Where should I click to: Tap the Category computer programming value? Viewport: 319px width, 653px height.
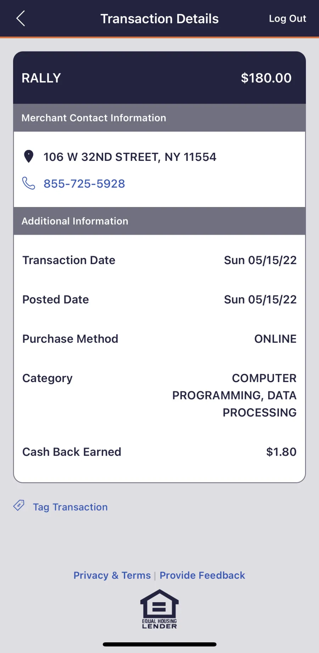pyautogui.click(x=234, y=395)
